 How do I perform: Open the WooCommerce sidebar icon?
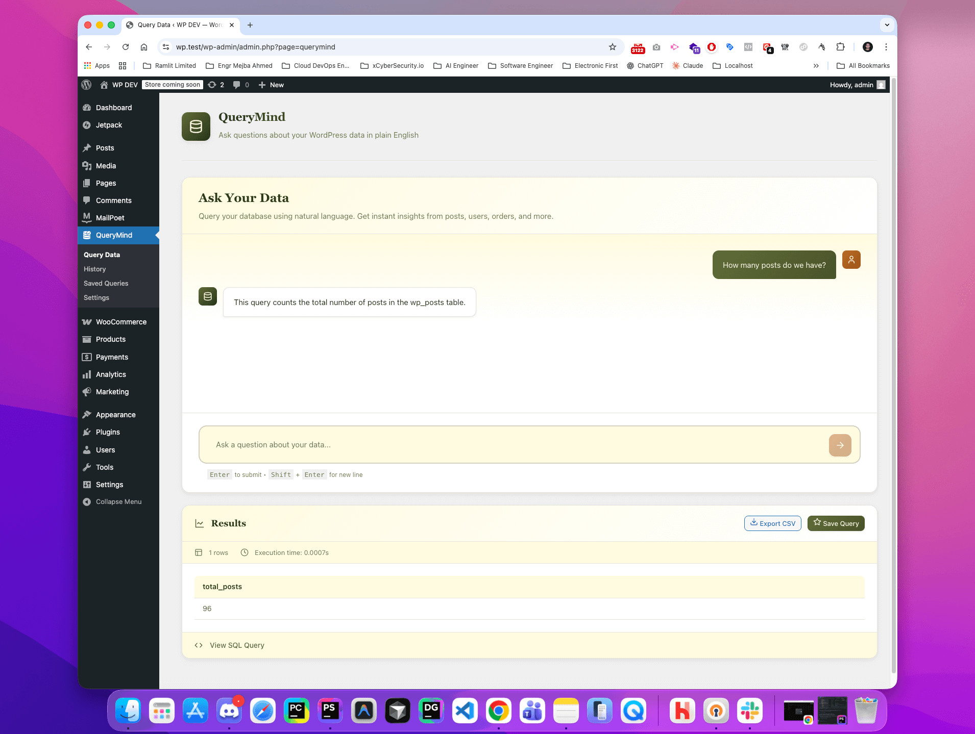87,322
